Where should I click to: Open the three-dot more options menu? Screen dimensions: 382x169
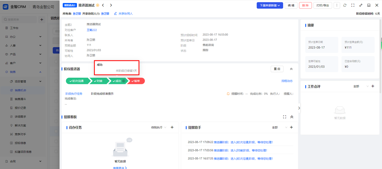pyautogui.click(x=337, y=5)
